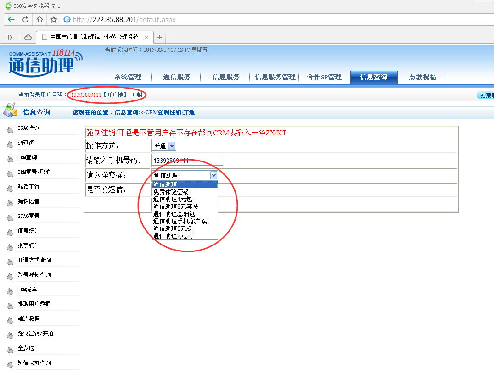The height and width of the screenshot is (373, 494).
Task: Click the icon beside 改号呼转查询
Action: (x=10, y=276)
